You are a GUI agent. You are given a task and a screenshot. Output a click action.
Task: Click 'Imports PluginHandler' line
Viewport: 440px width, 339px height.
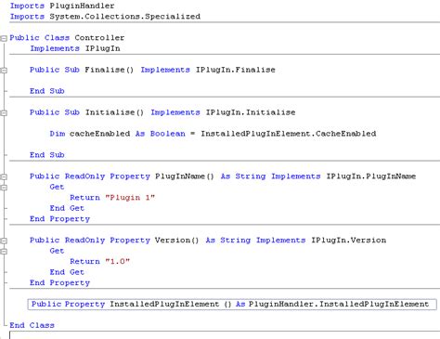(62, 6)
